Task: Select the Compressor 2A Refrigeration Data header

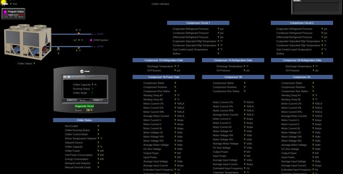Action: tap(302, 60)
